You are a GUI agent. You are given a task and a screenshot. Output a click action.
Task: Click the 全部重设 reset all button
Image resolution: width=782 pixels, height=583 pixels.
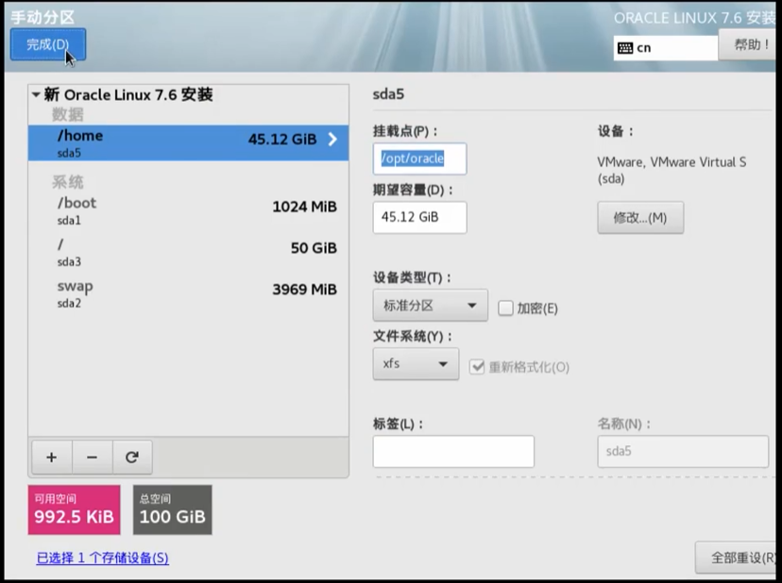[x=738, y=558]
